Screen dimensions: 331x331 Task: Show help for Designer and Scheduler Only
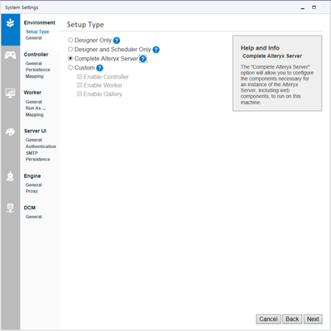click(x=156, y=50)
